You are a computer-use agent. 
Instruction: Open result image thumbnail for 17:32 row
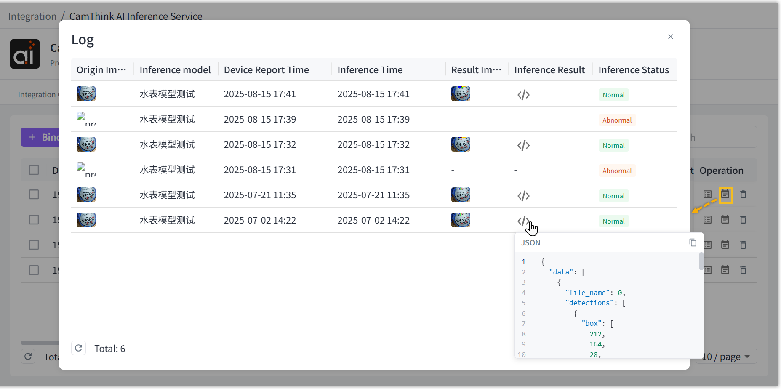[x=461, y=144]
